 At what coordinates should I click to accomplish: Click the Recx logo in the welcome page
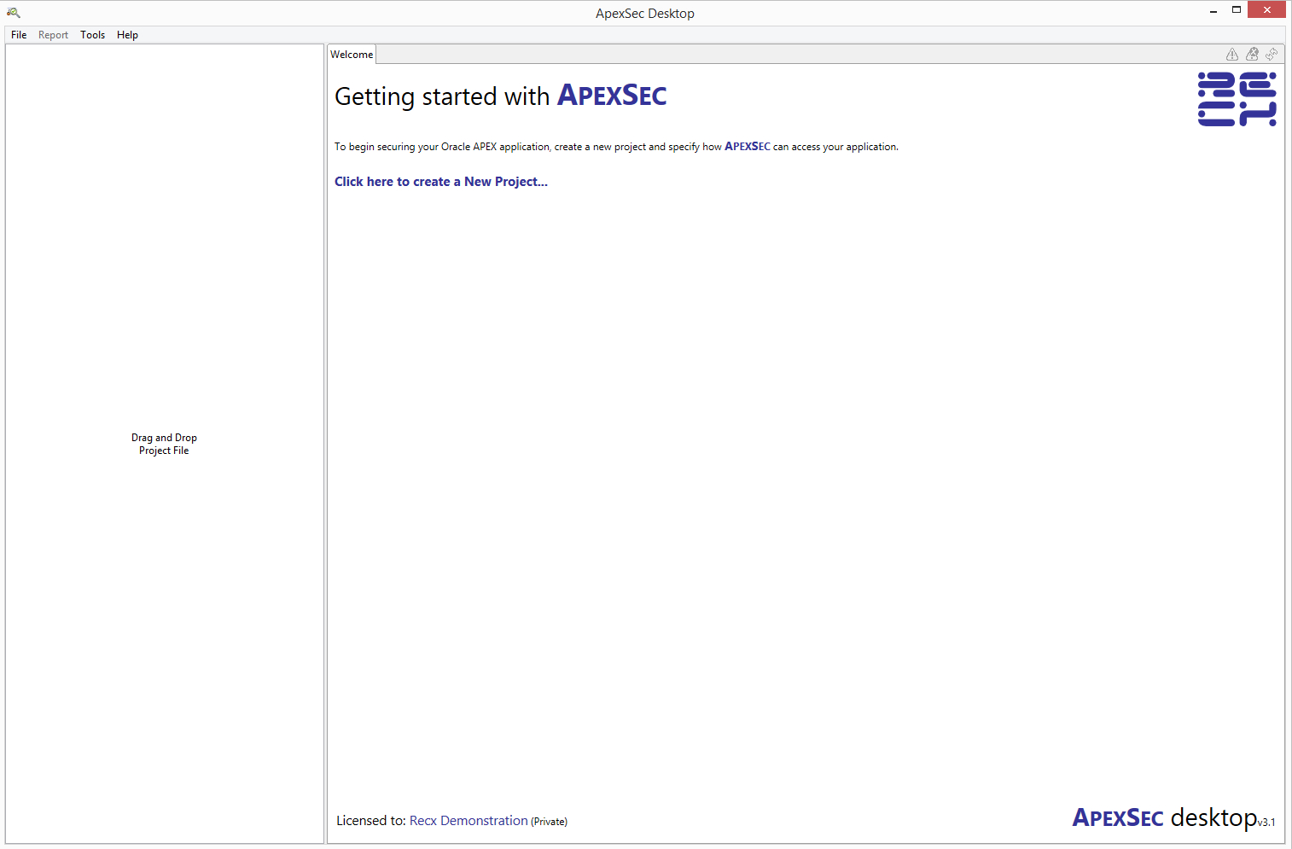1237,99
